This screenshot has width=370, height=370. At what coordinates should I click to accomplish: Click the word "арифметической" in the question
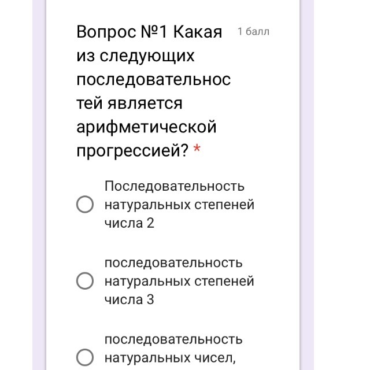click(146, 126)
